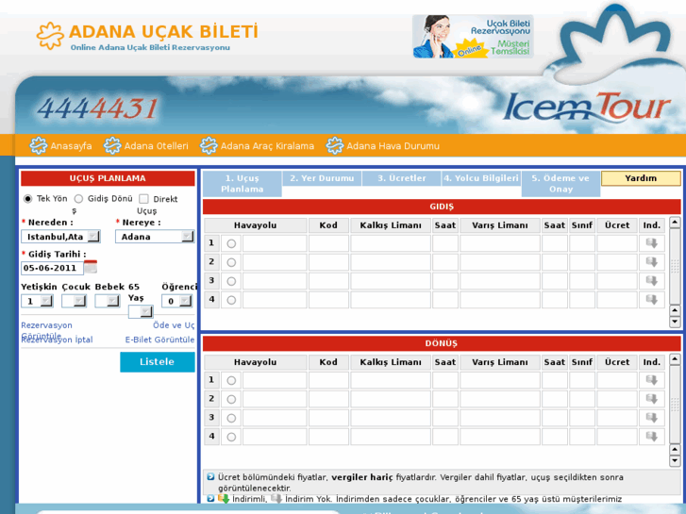The image size is (686, 514).
Task: Open the Rezervasyon İptal link
Action: pos(57,340)
